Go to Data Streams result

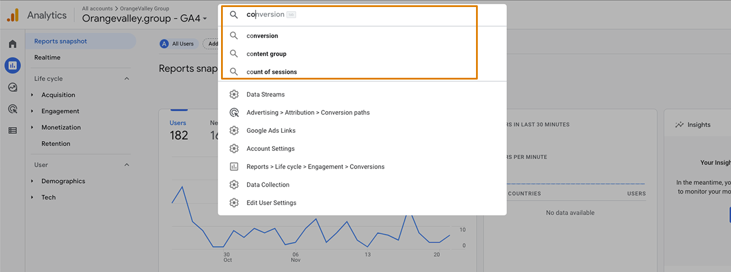(x=362, y=94)
